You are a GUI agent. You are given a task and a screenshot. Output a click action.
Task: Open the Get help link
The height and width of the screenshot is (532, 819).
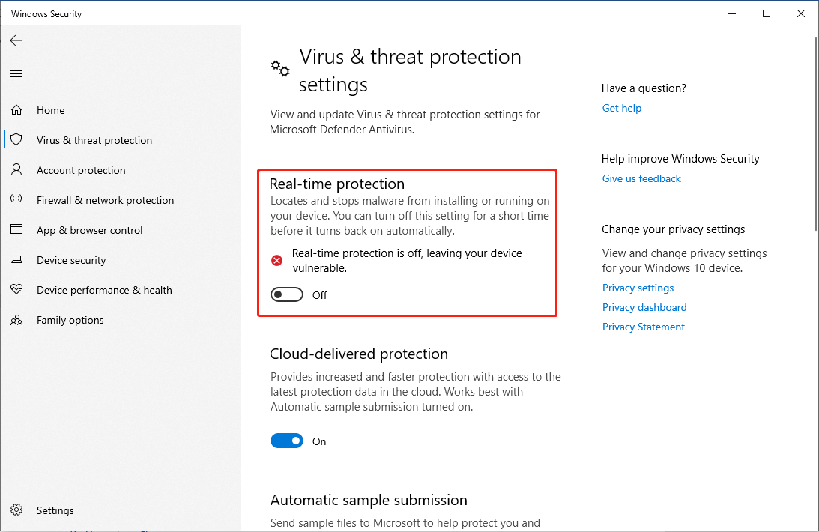pyautogui.click(x=622, y=108)
